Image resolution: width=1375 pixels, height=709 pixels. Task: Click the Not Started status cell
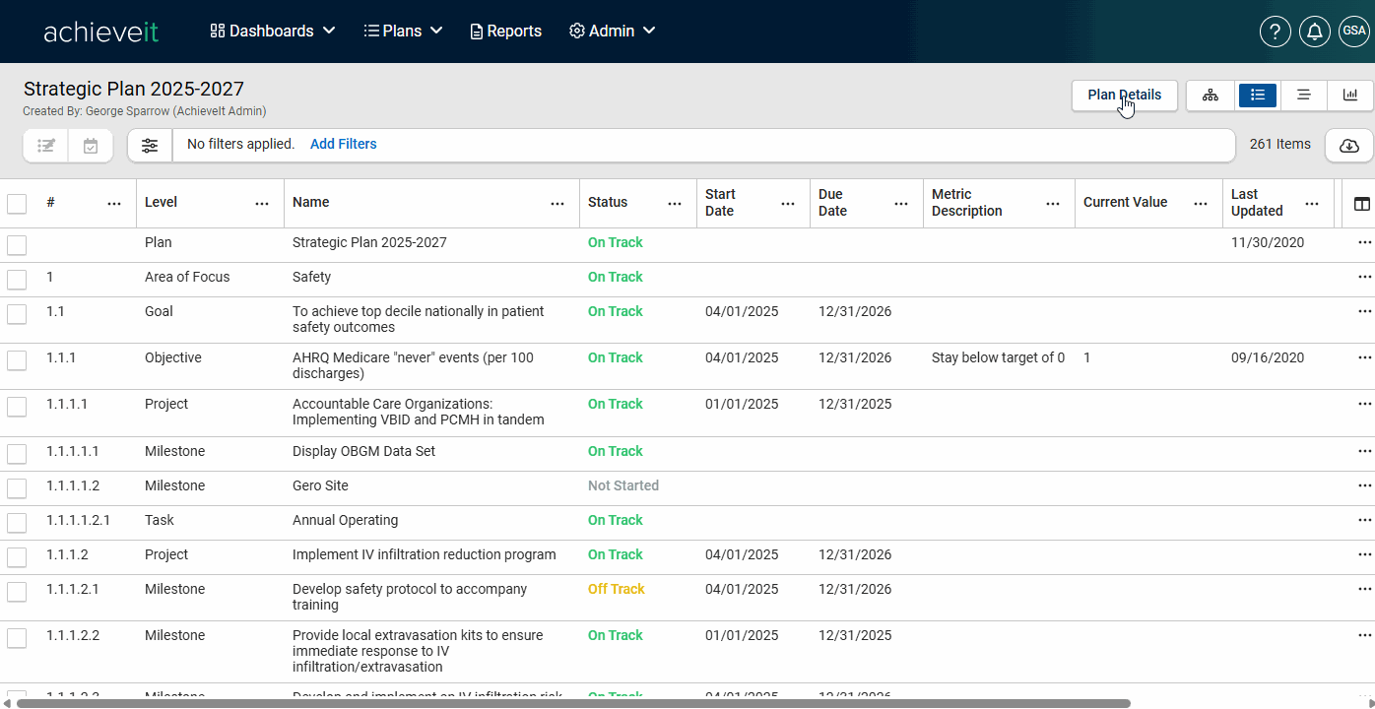[623, 485]
